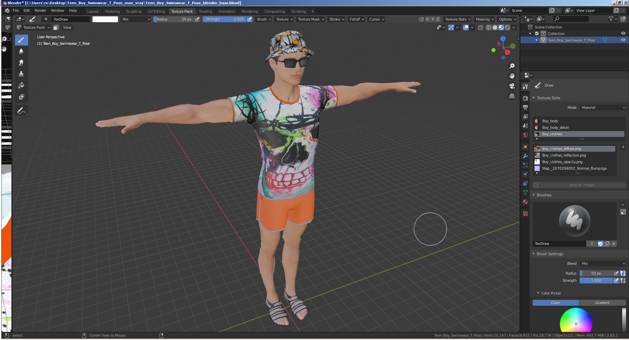Open the viewport View menu
Viewport: 629px width, 340px height.
coord(67,27)
